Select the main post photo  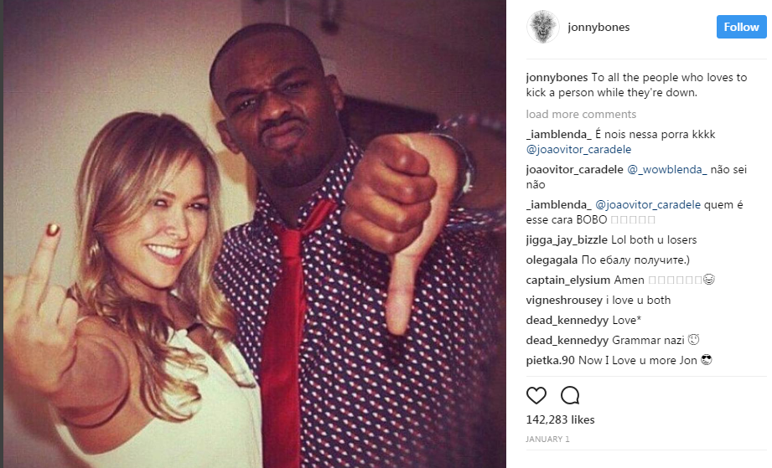click(255, 234)
